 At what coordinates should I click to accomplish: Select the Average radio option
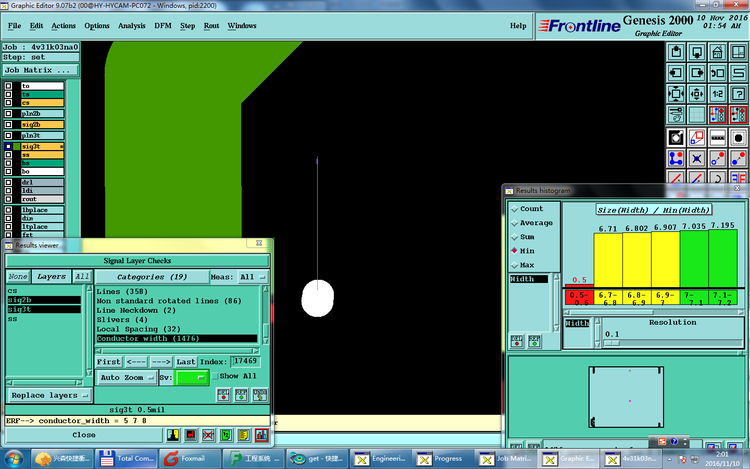click(x=515, y=223)
